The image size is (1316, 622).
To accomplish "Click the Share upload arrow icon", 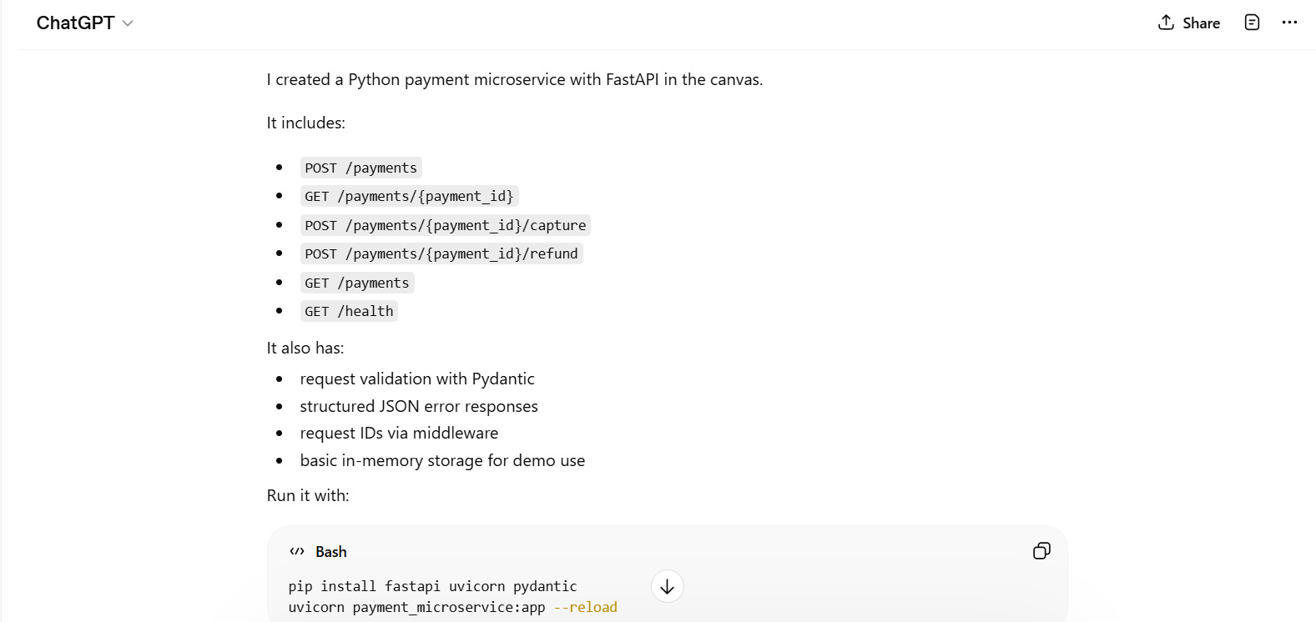I will (1166, 23).
